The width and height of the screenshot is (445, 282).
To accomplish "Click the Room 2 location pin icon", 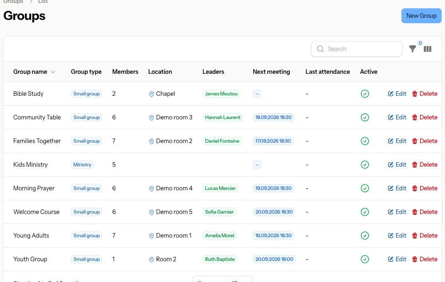I will pyautogui.click(x=151, y=259).
